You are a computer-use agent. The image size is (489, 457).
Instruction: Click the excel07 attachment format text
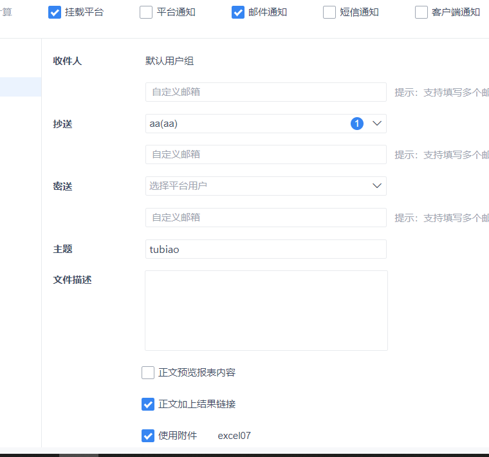coord(234,436)
